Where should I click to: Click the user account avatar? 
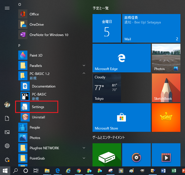point(7,105)
